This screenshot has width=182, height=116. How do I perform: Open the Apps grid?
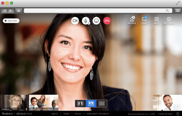(x=157, y=20)
